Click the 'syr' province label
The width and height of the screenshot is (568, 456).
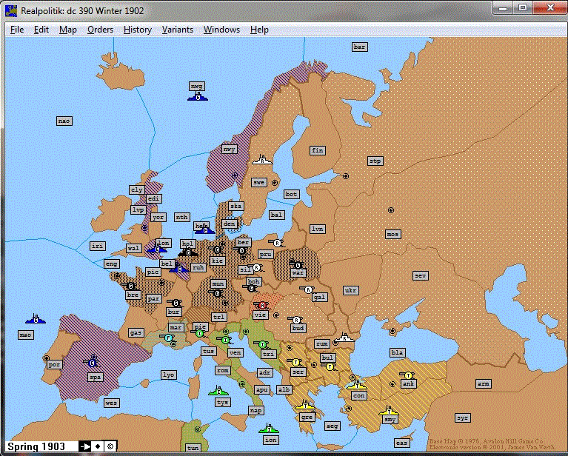(x=463, y=418)
